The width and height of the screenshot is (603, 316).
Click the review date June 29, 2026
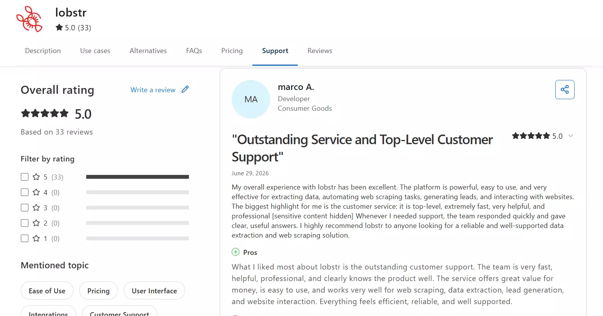pos(250,173)
